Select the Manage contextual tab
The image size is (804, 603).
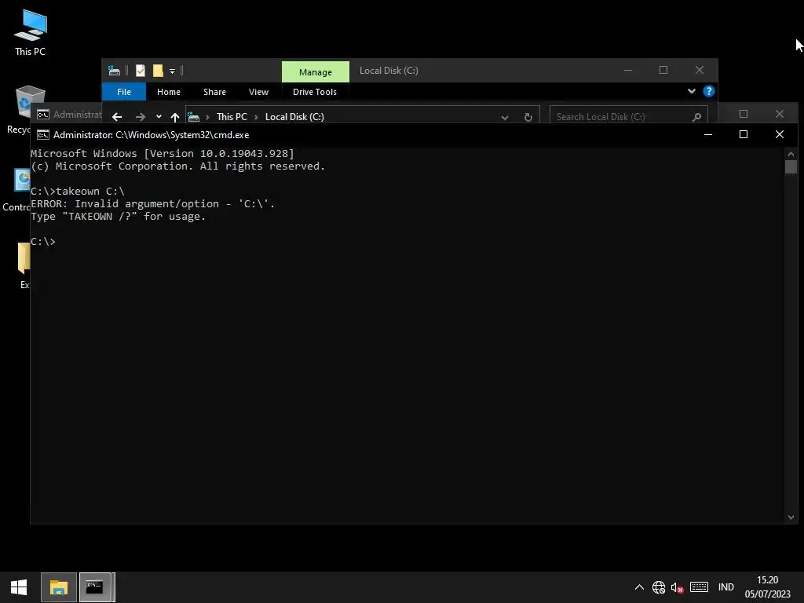316,71
